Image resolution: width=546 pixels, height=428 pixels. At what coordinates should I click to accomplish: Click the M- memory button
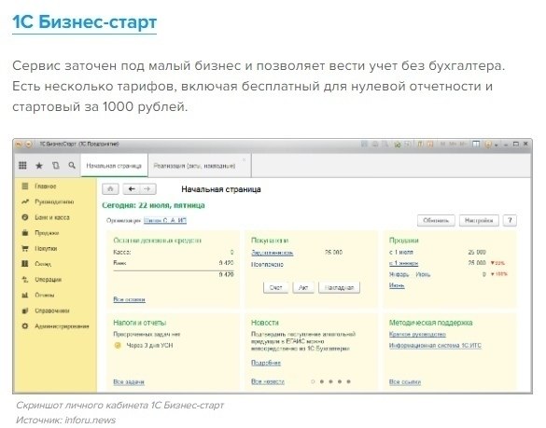point(463,144)
